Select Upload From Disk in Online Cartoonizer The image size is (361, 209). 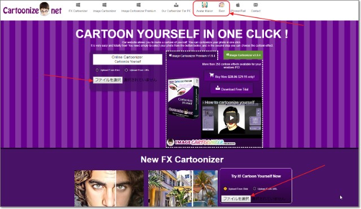(97, 70)
